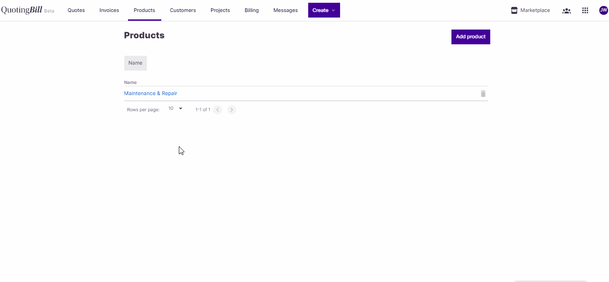
Task: Sort by the Name column header
Action: [130, 83]
